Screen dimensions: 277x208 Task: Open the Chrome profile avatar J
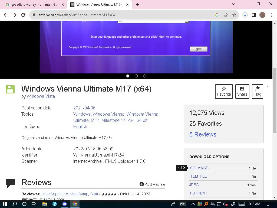click(262, 15)
